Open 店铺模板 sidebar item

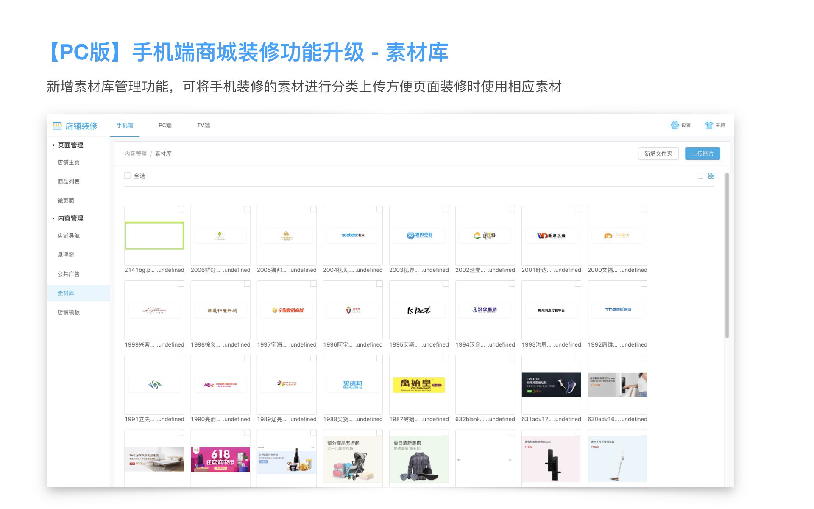69,312
